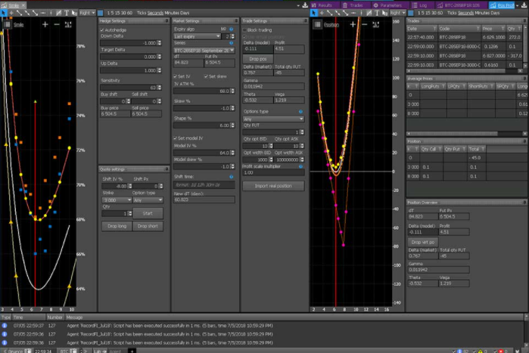Viewport: 529px width, 353px height.
Task: Select the text tool in Smile toolbar
Action: pos(65,13)
